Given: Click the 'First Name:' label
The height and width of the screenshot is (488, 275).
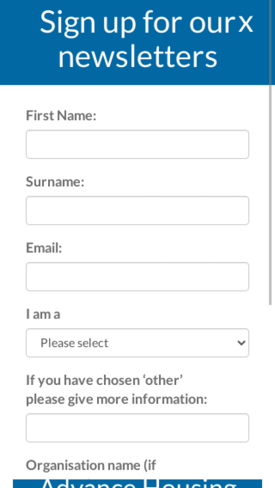Looking at the screenshot, I should coord(61,116).
